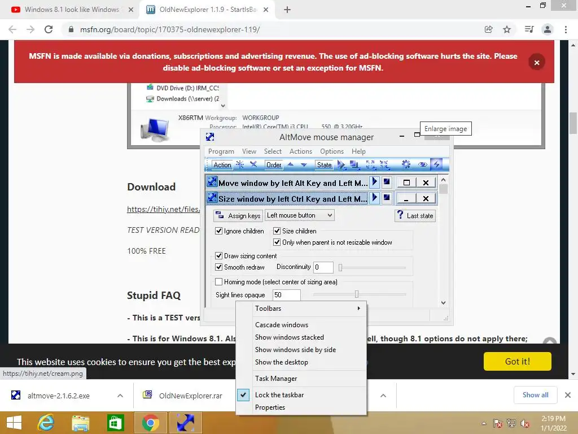Toggle Lock the taskbar option
Screen dimensions: 578x434
coord(301,395)
